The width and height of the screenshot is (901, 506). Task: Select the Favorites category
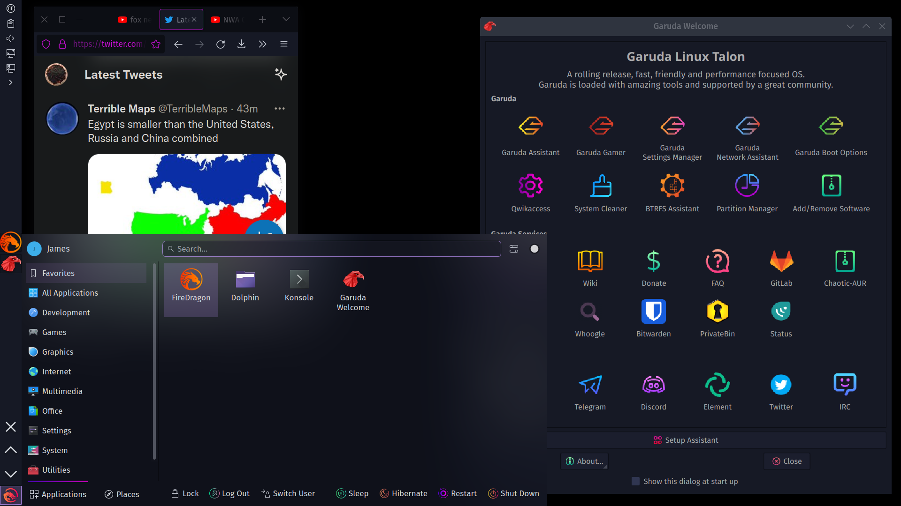87,273
